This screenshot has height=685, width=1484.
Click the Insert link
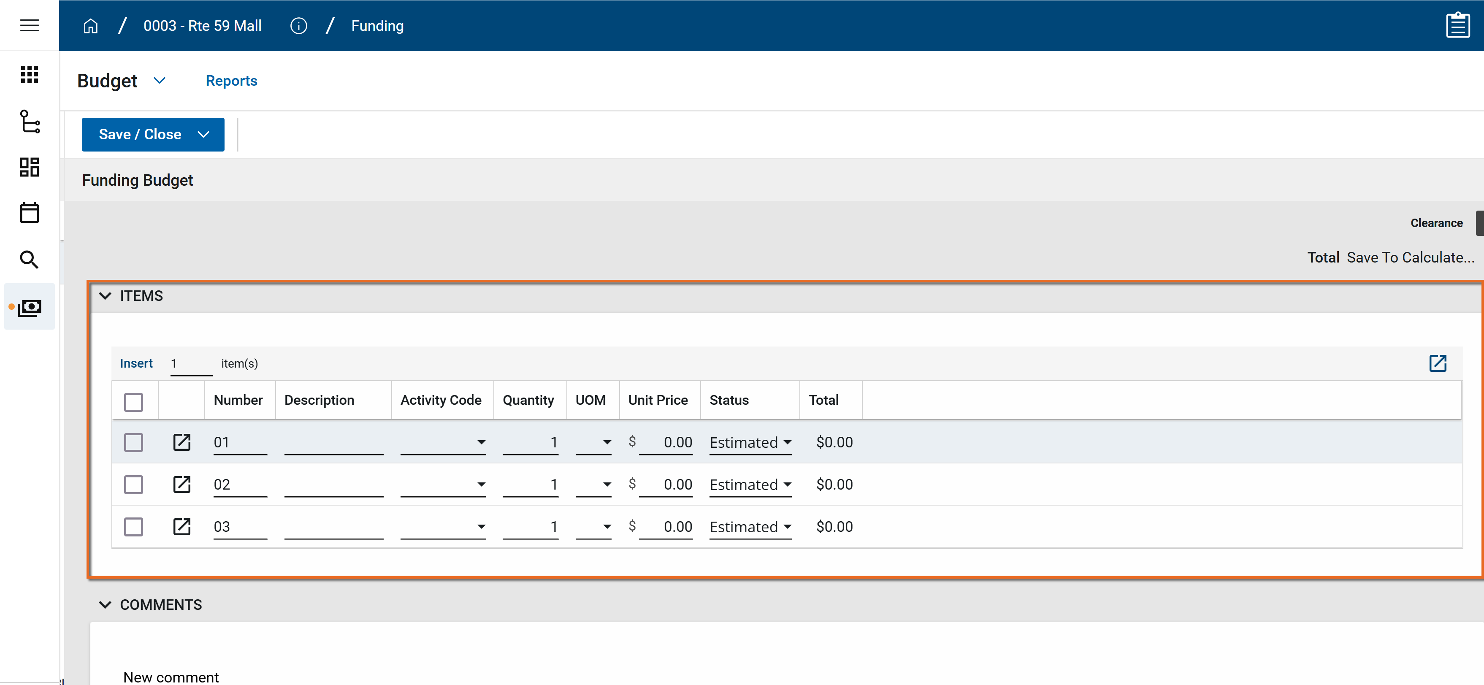(136, 363)
